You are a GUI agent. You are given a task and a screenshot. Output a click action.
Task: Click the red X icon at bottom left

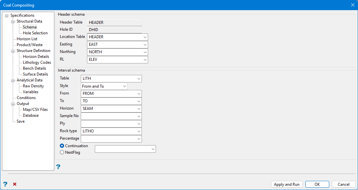point(15,184)
